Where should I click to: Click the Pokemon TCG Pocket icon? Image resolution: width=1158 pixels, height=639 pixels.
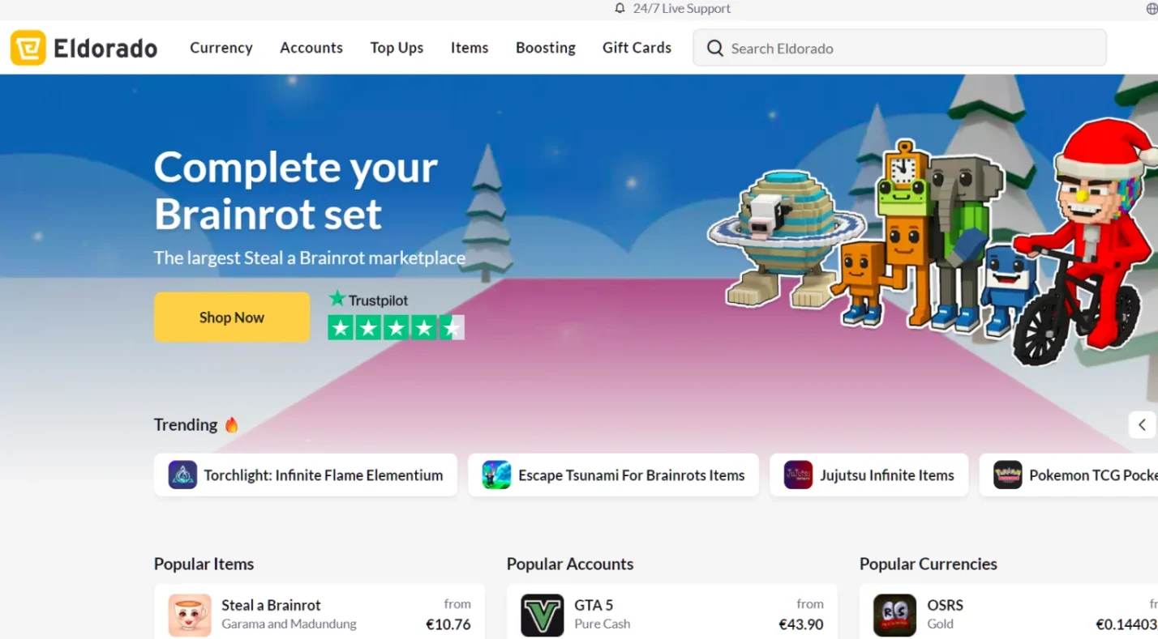1007,475
